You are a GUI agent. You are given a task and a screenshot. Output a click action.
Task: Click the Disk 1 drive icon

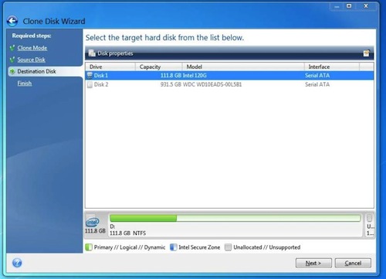pos(90,75)
